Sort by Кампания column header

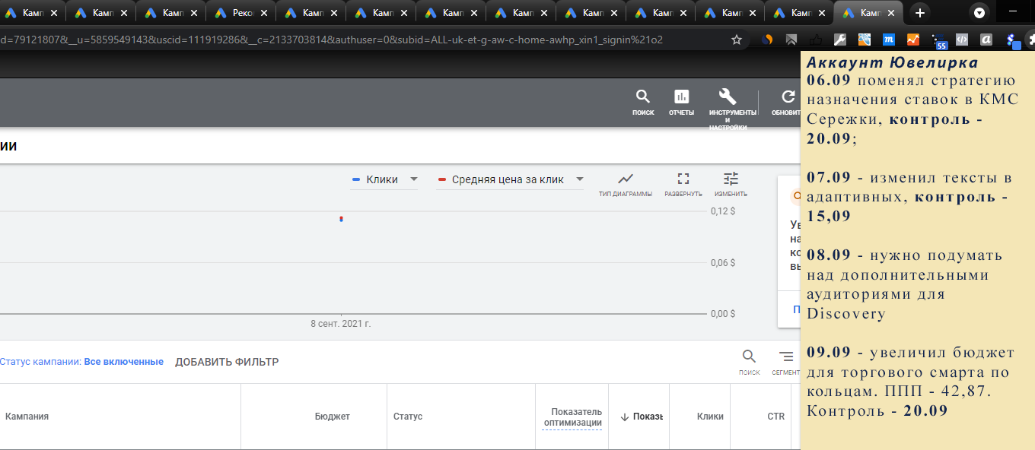point(27,417)
